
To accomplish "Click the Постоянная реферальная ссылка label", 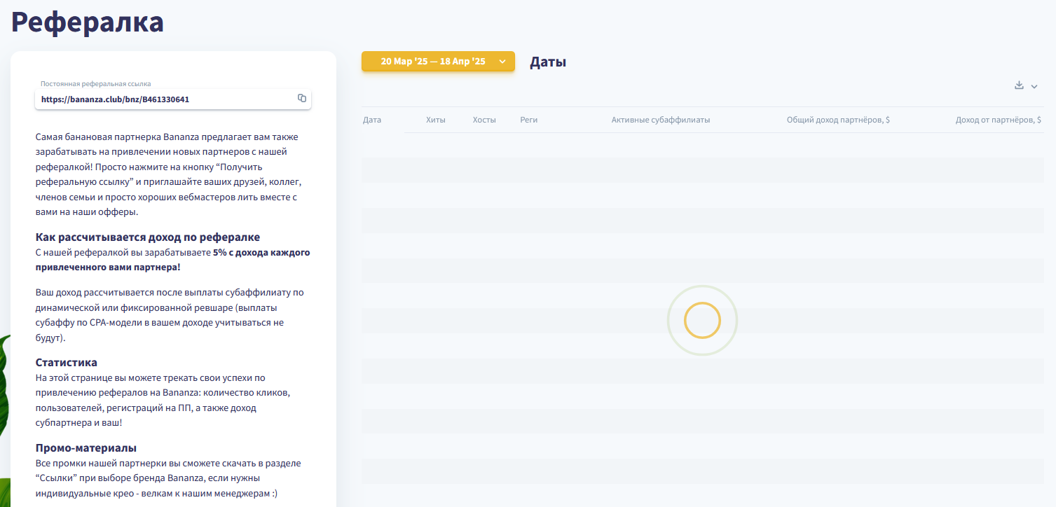I will [96, 83].
